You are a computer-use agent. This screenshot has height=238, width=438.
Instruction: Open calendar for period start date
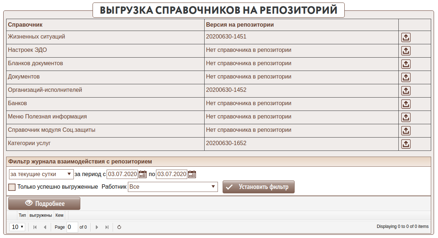143,174
